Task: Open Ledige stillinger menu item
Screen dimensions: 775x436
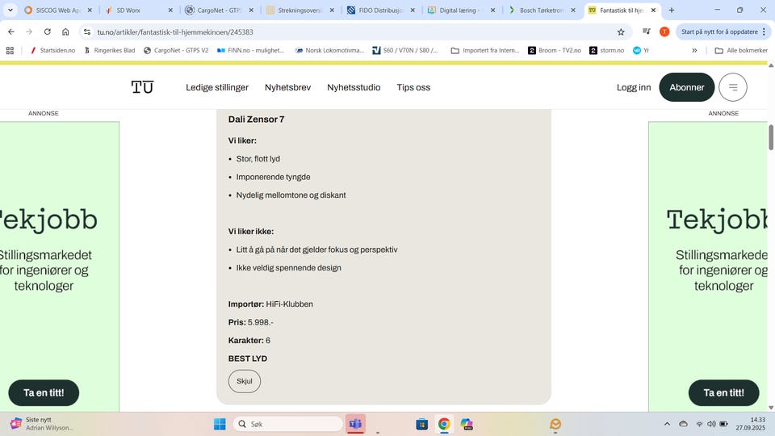Action: [x=217, y=87]
